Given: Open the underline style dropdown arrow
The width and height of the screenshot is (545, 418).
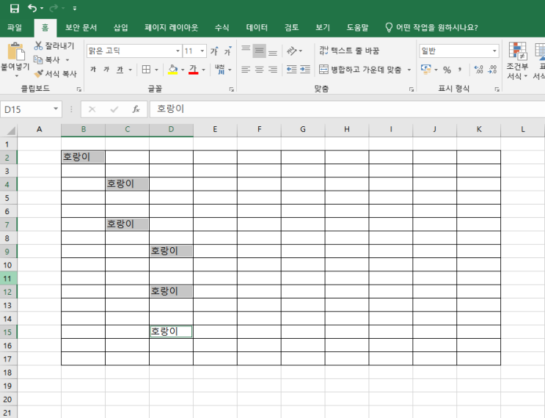Looking at the screenshot, I should [x=131, y=70].
